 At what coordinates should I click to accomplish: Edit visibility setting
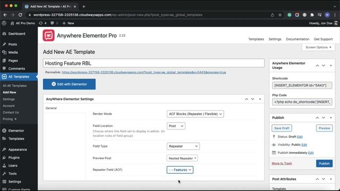click(304, 145)
